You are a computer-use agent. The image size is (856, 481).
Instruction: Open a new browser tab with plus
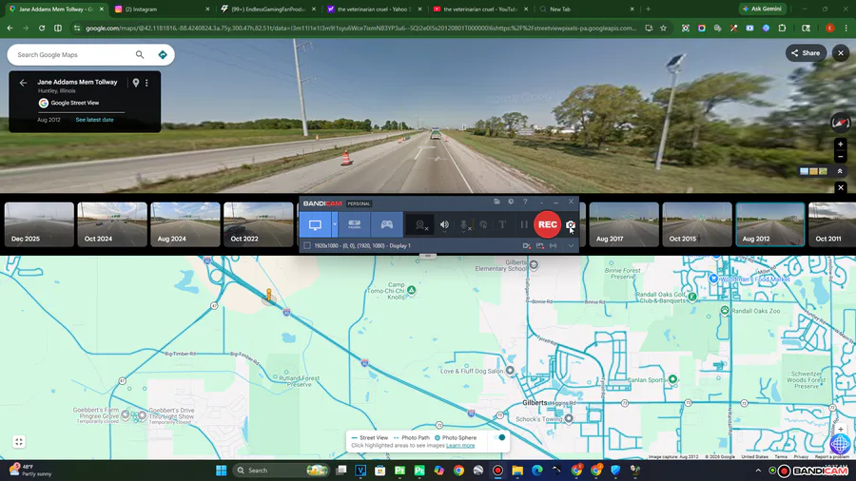[x=648, y=10]
